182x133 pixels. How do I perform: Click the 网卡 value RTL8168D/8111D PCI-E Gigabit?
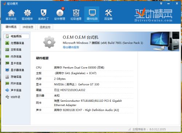tap(88, 103)
